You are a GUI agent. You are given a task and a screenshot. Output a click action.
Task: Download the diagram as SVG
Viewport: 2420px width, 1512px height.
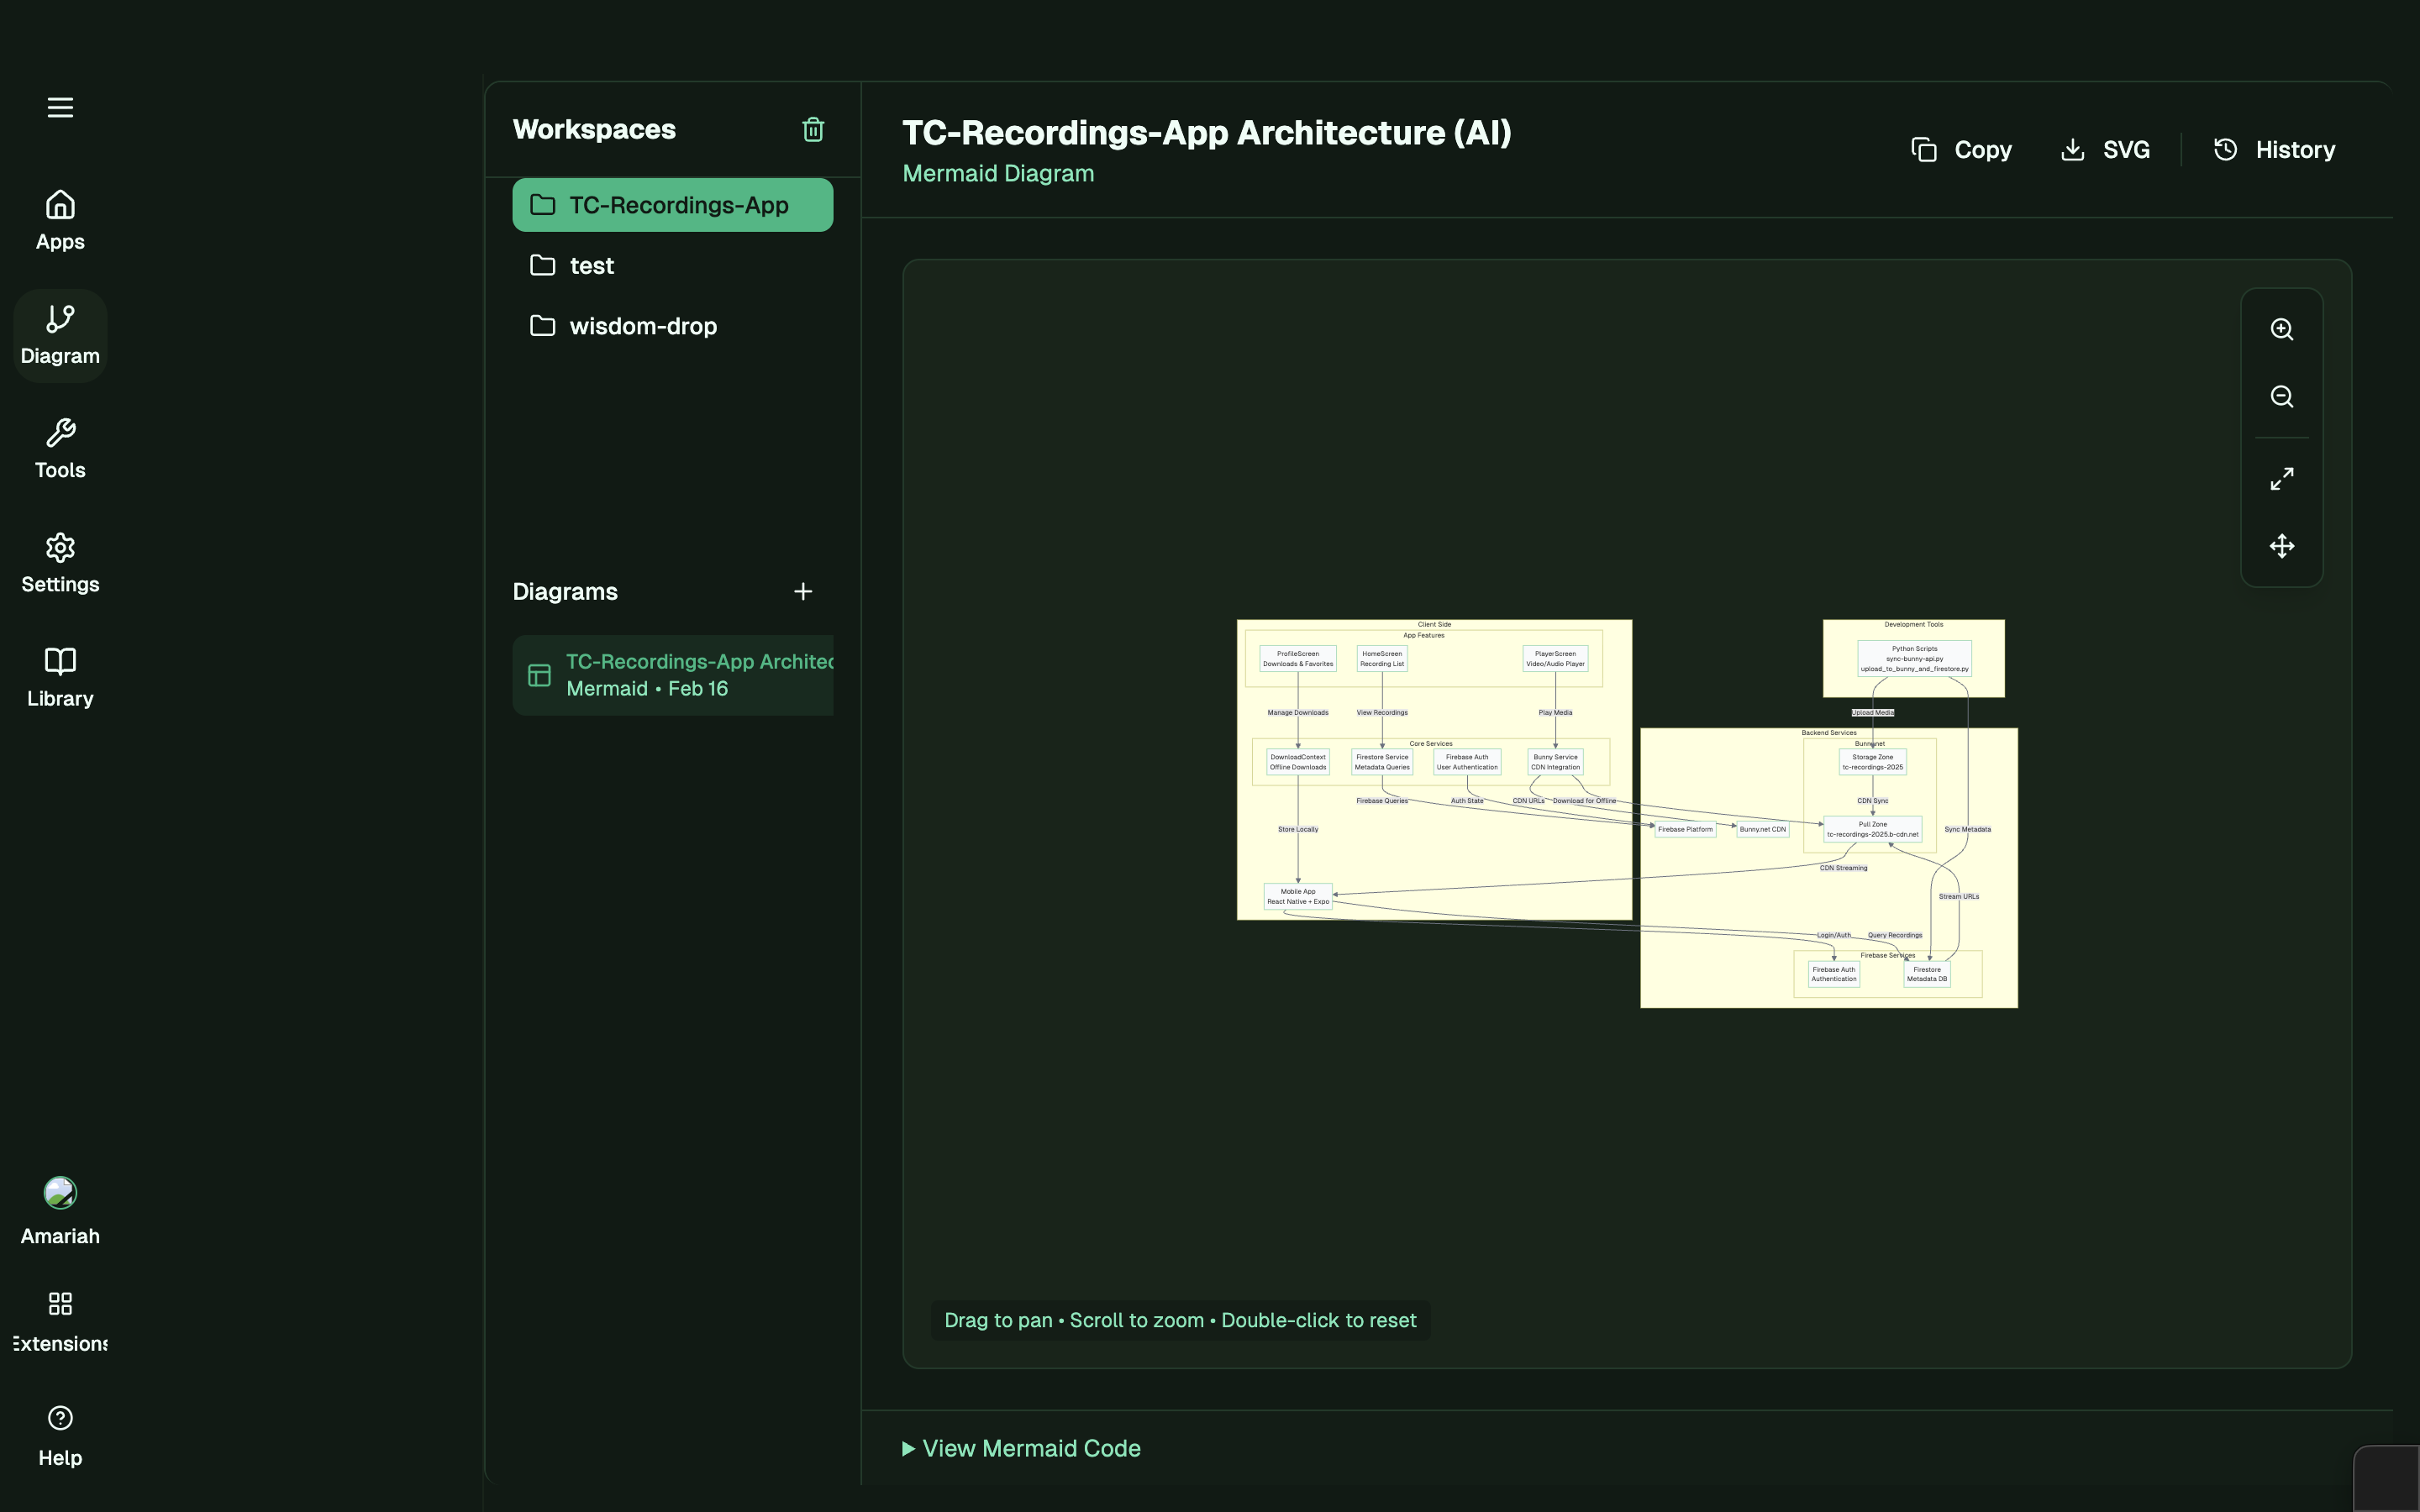[x=2105, y=149]
